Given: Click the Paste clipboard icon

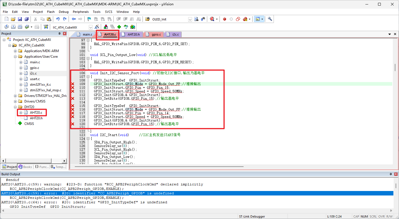Looking at the screenshot, I should (49, 19).
